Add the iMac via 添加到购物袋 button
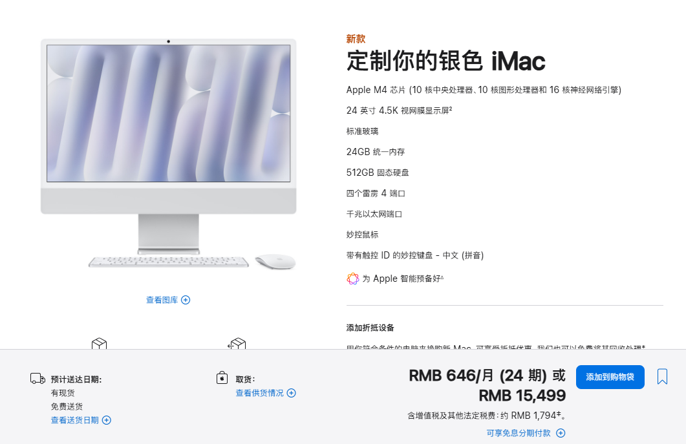This screenshot has width=686, height=444. pos(610,377)
